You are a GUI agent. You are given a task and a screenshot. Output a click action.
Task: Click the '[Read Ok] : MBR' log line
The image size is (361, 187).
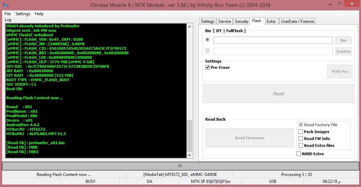coord(22,147)
